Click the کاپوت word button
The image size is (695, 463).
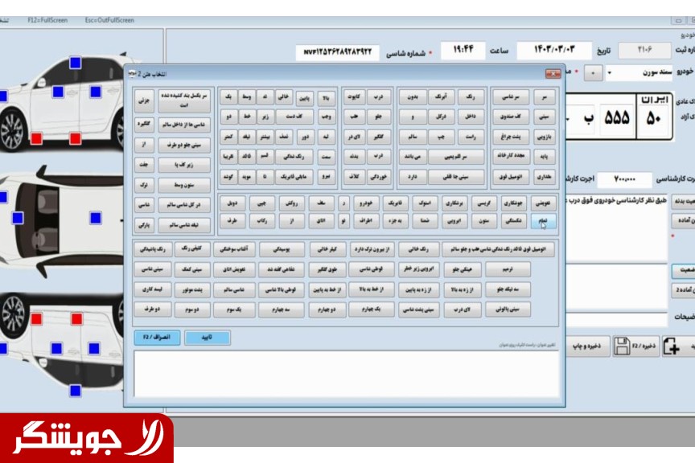[354, 97]
